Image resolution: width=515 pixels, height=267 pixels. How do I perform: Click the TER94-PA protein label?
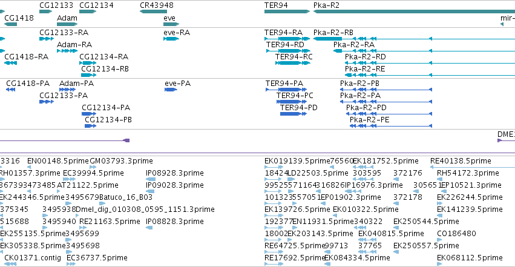284,84
